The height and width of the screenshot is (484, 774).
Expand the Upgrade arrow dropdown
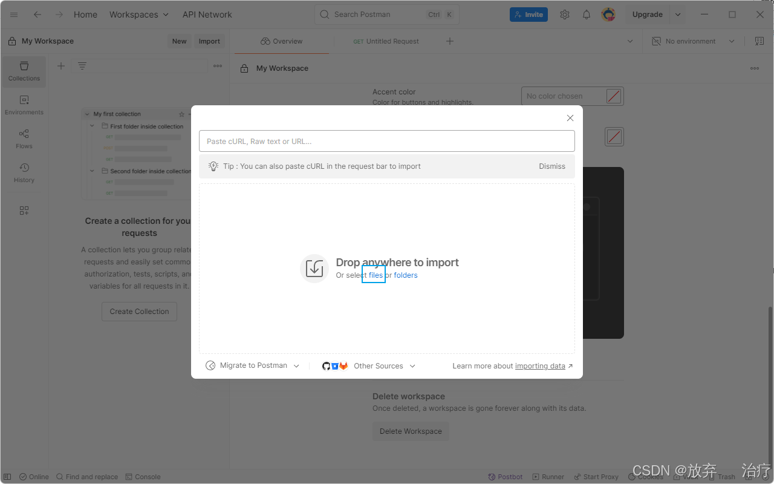click(x=678, y=15)
